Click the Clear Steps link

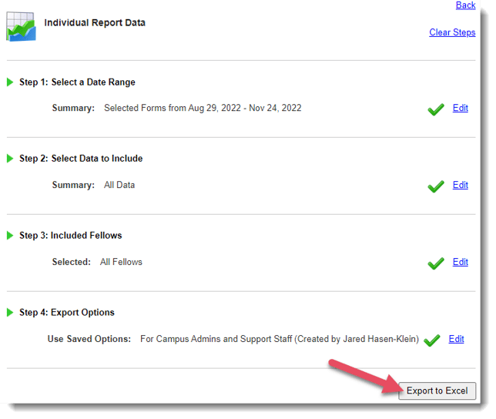pyautogui.click(x=452, y=32)
